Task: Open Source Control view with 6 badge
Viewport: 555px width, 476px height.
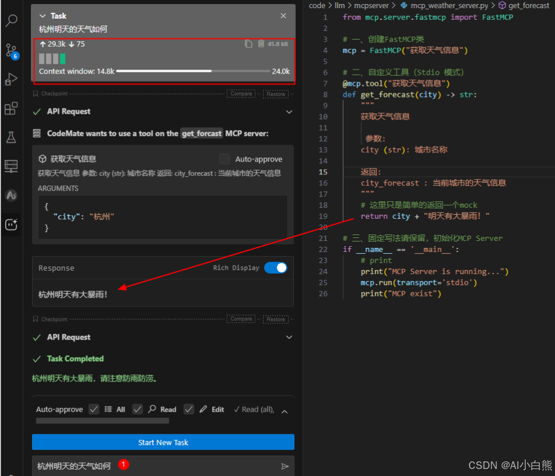Action: (11, 51)
